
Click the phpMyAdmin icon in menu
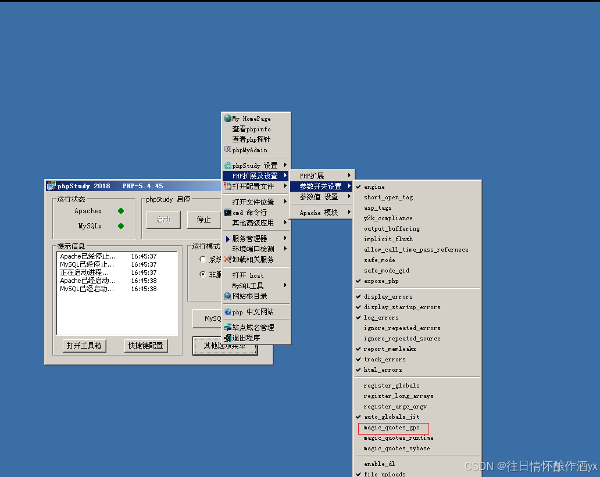(x=228, y=149)
